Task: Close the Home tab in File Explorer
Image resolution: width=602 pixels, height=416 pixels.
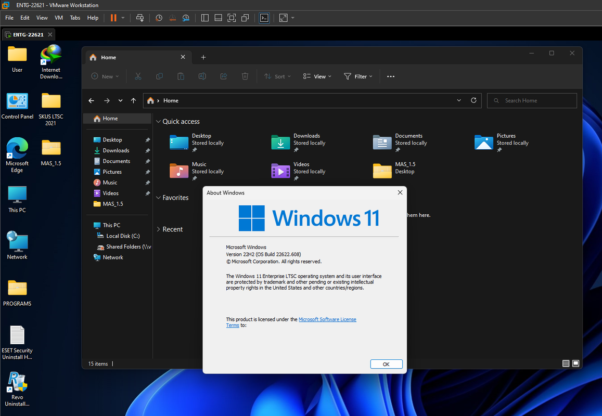Action: point(183,57)
